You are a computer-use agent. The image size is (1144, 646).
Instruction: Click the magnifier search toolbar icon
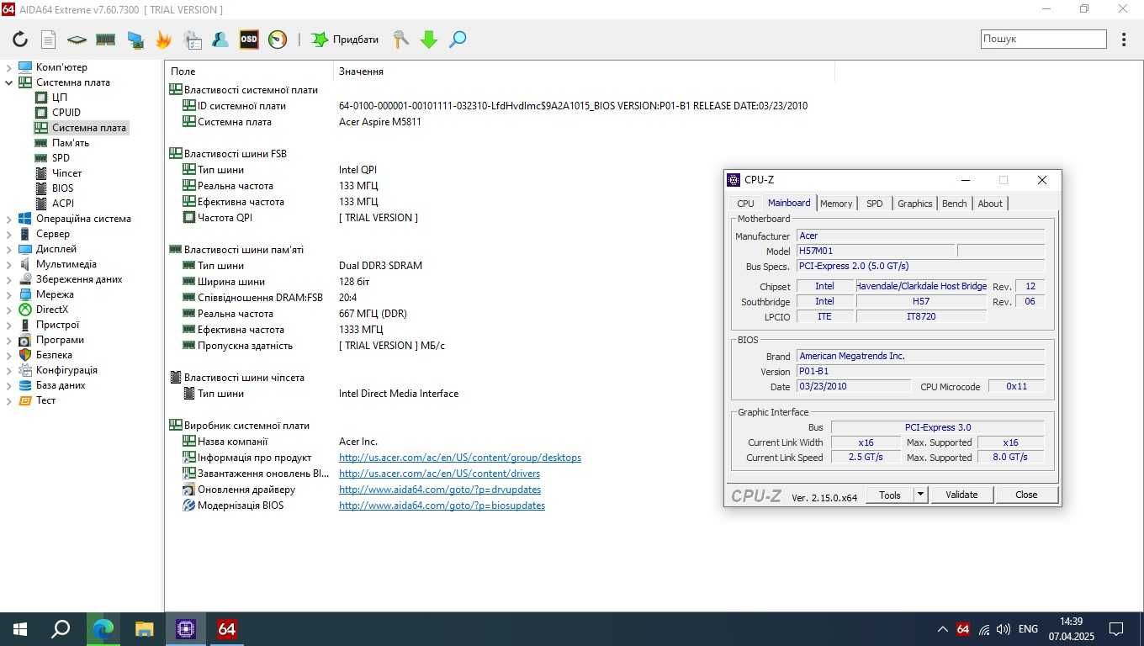tap(458, 40)
